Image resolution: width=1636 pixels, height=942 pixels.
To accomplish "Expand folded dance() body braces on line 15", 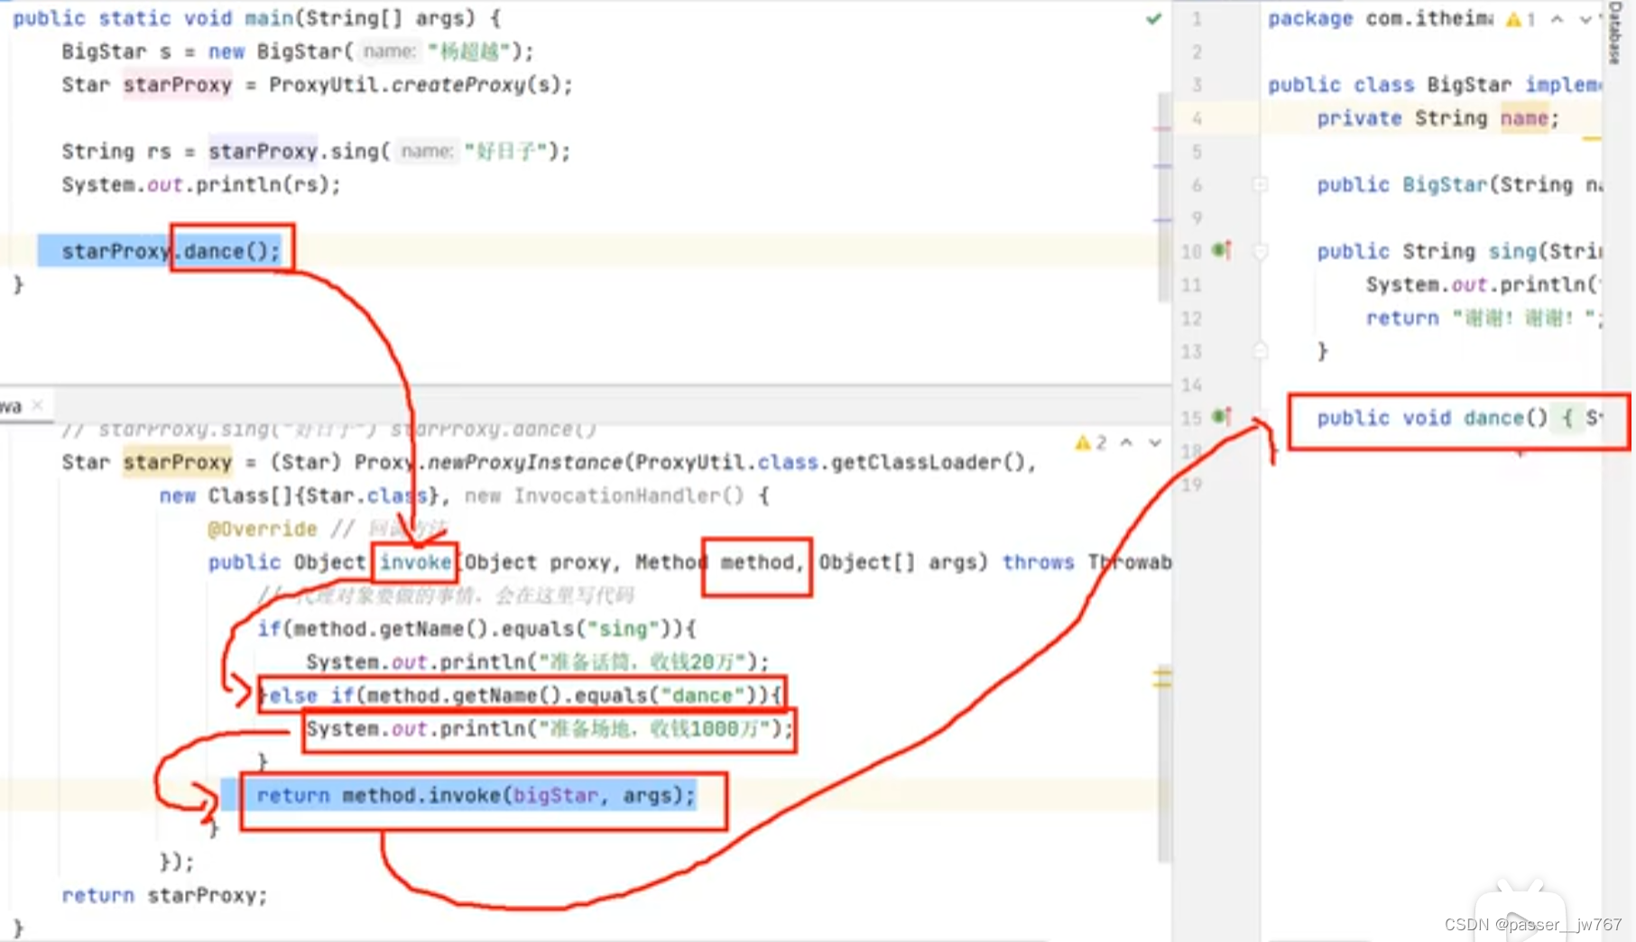I will point(1569,418).
